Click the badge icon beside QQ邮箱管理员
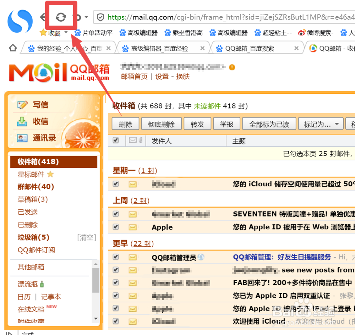The image size is (355, 335). point(201,257)
